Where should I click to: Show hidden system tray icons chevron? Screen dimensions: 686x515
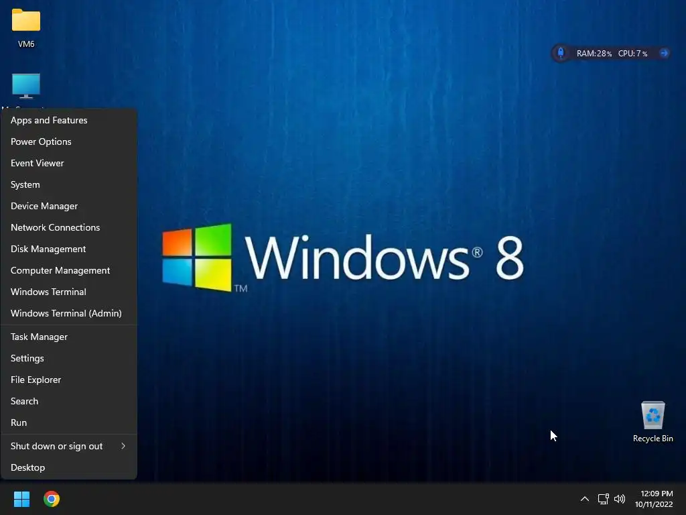click(584, 499)
